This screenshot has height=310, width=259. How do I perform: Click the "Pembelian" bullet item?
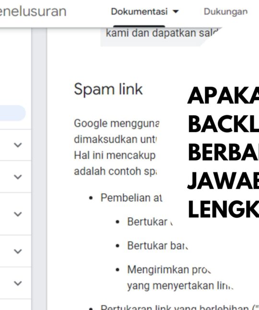[131, 198]
